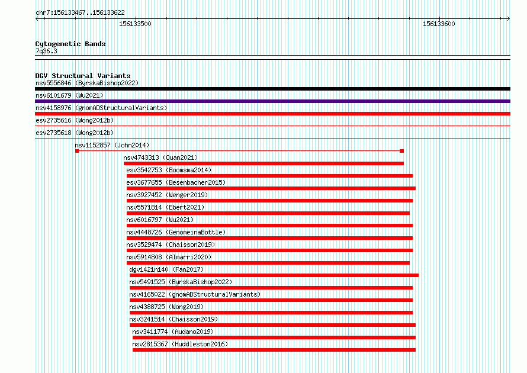
Task: Click the Cytogenetic Bands track title
Action: coord(70,44)
